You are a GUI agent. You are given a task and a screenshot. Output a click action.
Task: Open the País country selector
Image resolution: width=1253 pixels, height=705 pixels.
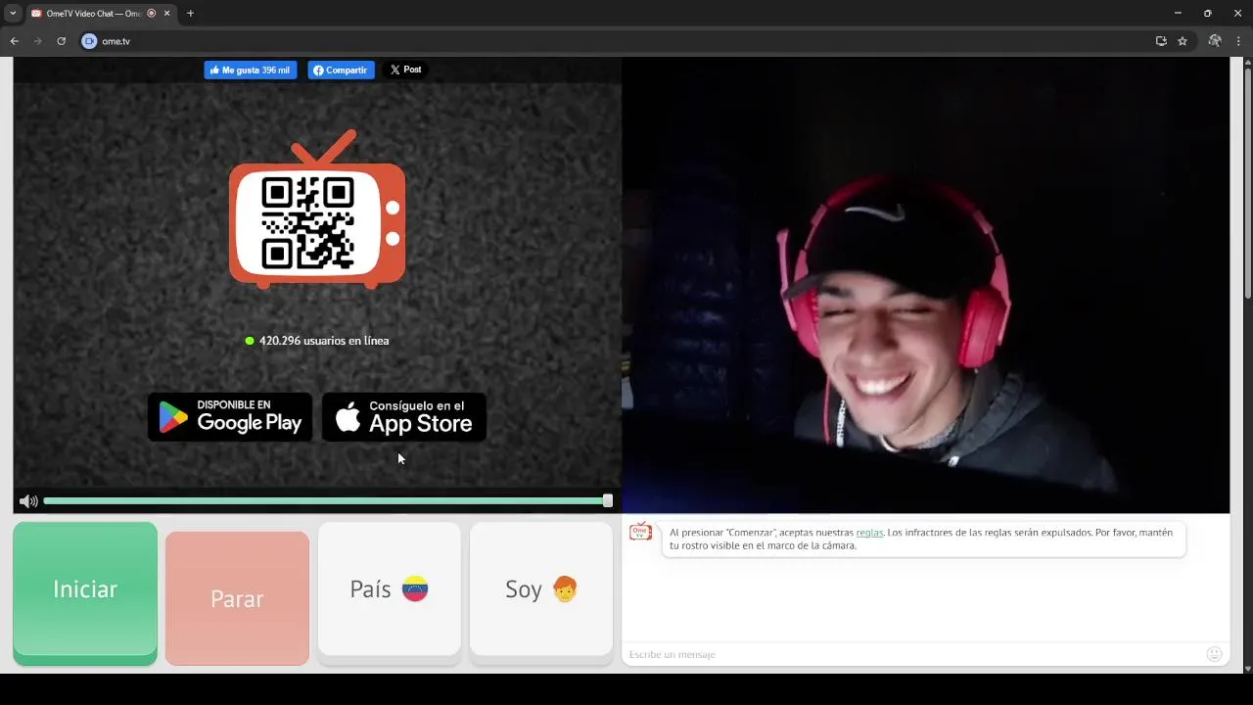pos(389,589)
